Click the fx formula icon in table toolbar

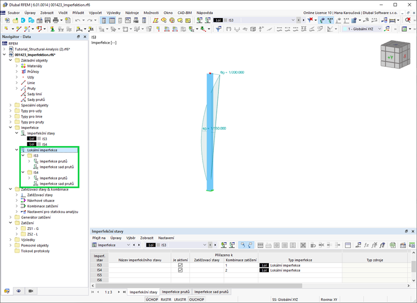tap(367, 245)
